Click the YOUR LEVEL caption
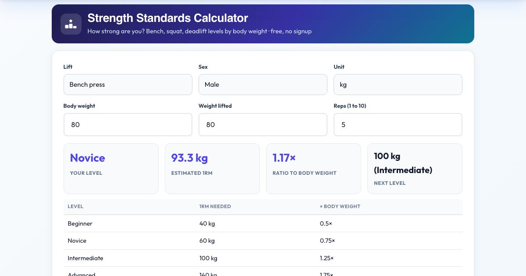The height and width of the screenshot is (276, 526). tap(86, 173)
